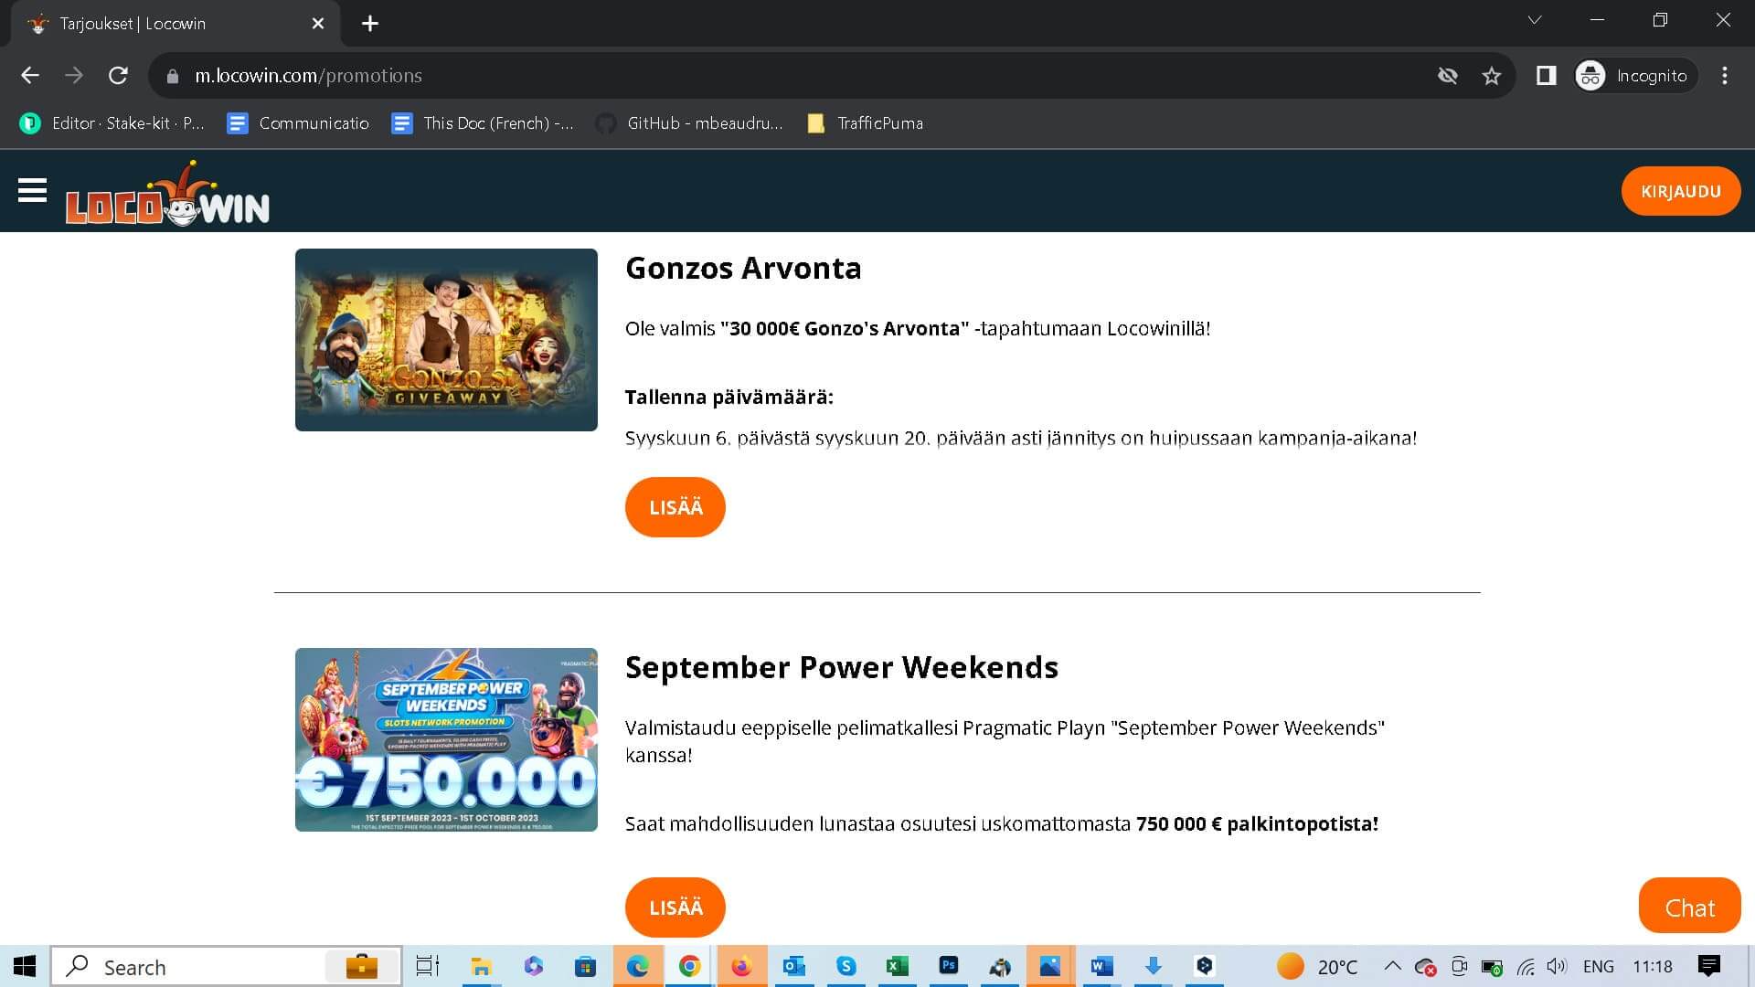Close the Tarjoukset | Locowin tab
Image resolution: width=1755 pixels, height=987 pixels.
coord(318,24)
